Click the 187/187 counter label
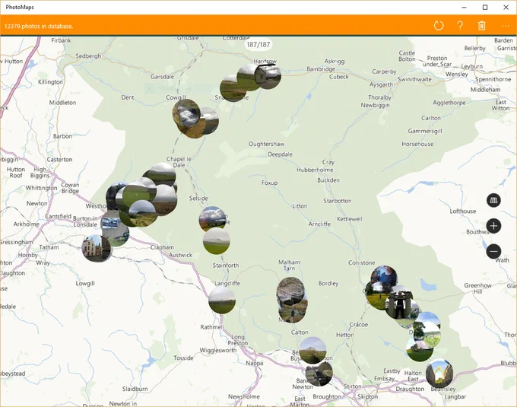This screenshot has height=407, width=517. click(258, 45)
